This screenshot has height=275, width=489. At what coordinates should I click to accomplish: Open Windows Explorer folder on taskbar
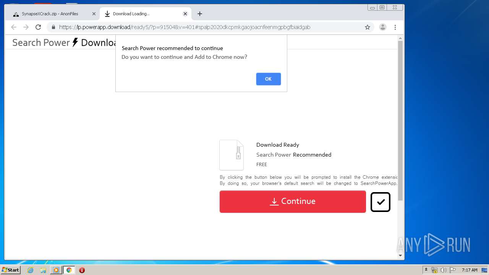tap(43, 270)
